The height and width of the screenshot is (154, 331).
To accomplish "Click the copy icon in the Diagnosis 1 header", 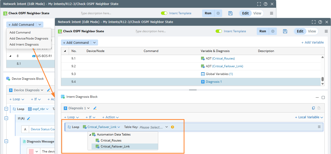I will point(313,108).
